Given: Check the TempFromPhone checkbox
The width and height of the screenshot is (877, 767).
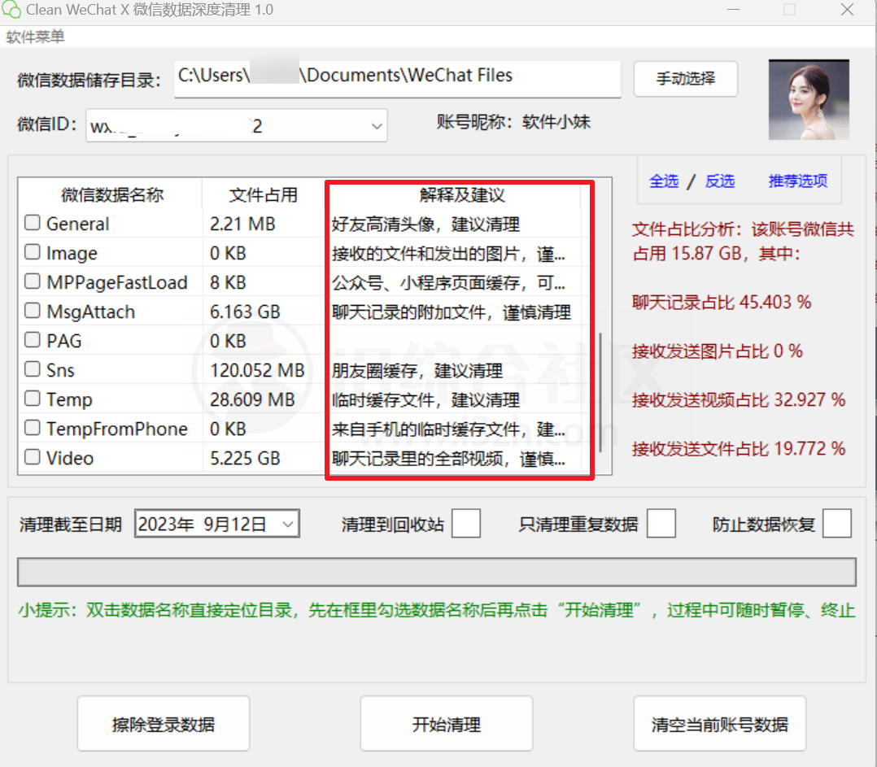Looking at the screenshot, I should [x=33, y=428].
